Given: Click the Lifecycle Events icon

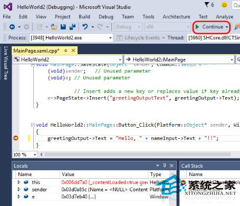Looking at the screenshot, I should click(x=120, y=38).
